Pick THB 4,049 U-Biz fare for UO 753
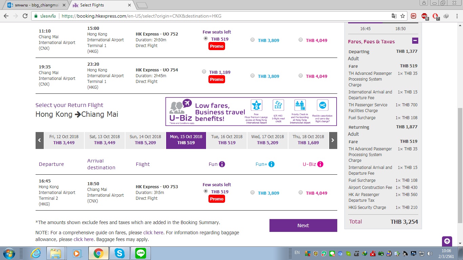Viewport: 463px width, 260px height. [x=301, y=192]
